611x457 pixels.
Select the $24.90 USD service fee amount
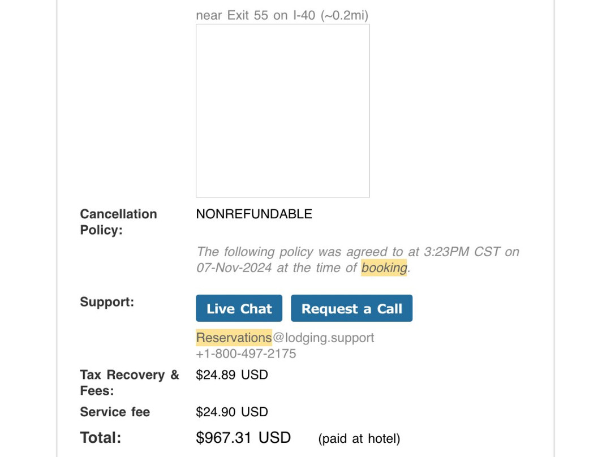(x=231, y=412)
